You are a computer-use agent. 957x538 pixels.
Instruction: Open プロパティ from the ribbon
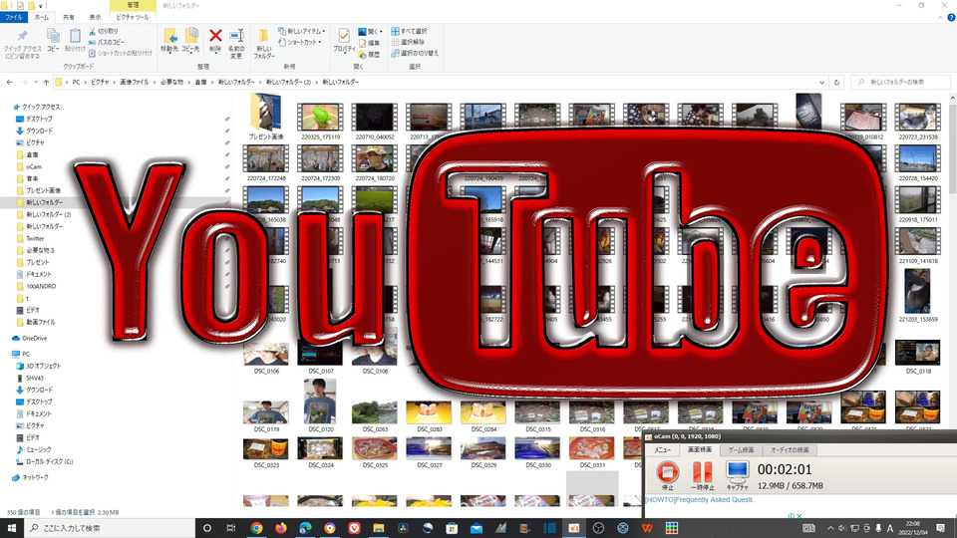344,40
